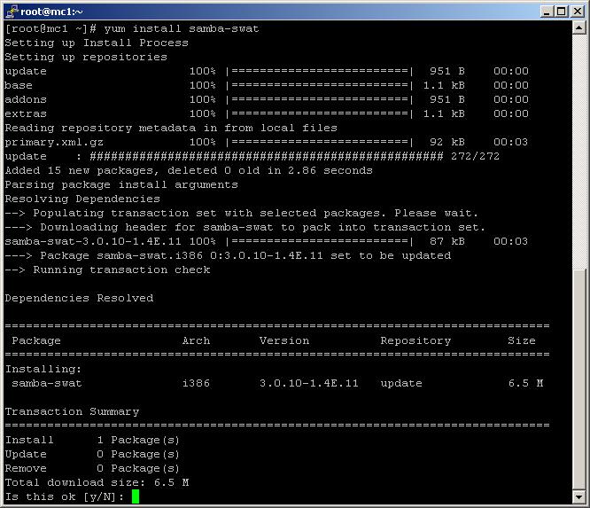Click the PuTTY icon in the title bar
Screen dimensions: 590x508
point(12,12)
